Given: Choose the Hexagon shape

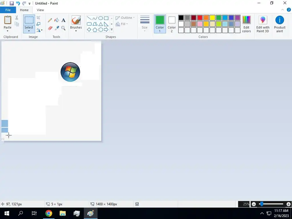Looking at the screenshot, I should click(101, 30).
